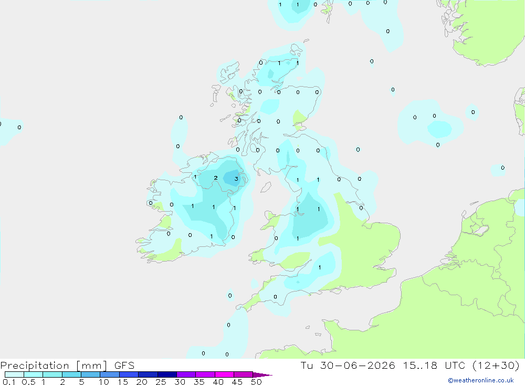525x385 pixels.
Task: Click the '0.5' legend scale label
Action: pos(28,382)
